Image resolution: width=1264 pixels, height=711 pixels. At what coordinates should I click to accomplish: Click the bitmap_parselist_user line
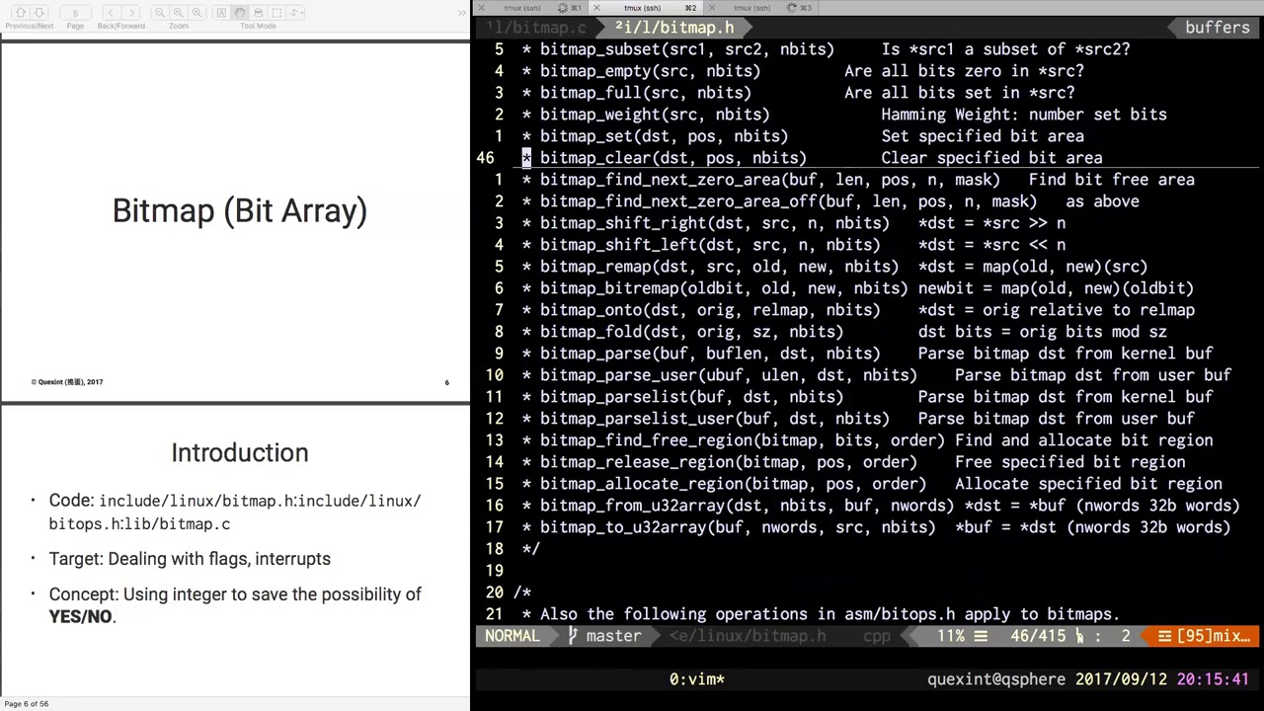coord(858,419)
